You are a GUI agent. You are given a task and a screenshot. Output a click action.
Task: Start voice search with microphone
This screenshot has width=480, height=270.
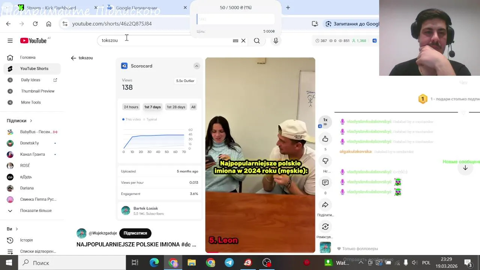point(276,40)
